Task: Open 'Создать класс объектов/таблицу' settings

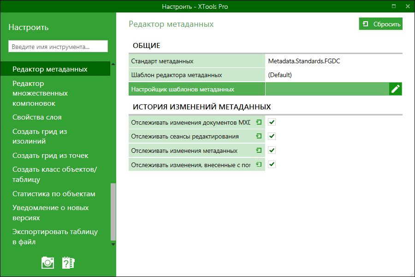Action: [x=55, y=175]
